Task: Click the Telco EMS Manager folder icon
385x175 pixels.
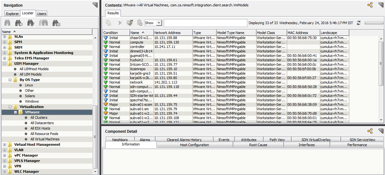Action: click(10, 58)
